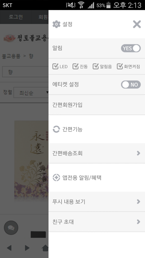Viewport: 145px width, 258px height.
Task: Tap the browser forward arrow icon
Action: pos(27,248)
